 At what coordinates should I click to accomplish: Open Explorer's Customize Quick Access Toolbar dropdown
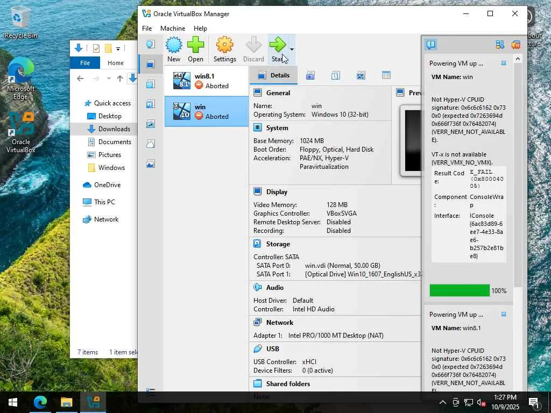[118, 48]
